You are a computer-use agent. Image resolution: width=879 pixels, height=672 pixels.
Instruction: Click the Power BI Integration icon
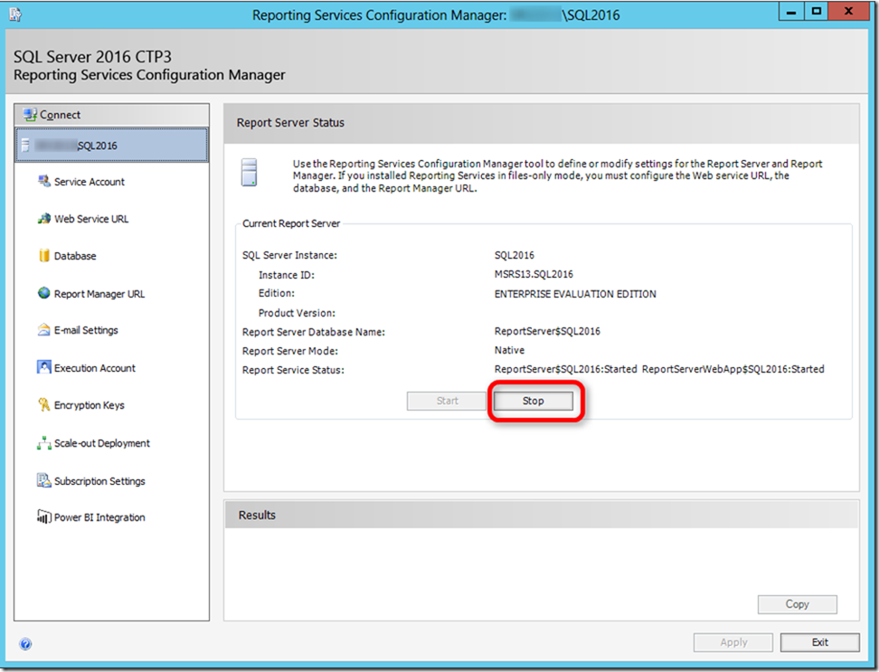pyautogui.click(x=43, y=516)
